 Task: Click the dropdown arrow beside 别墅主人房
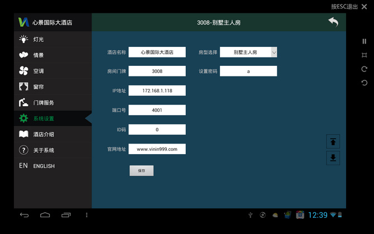(x=274, y=52)
